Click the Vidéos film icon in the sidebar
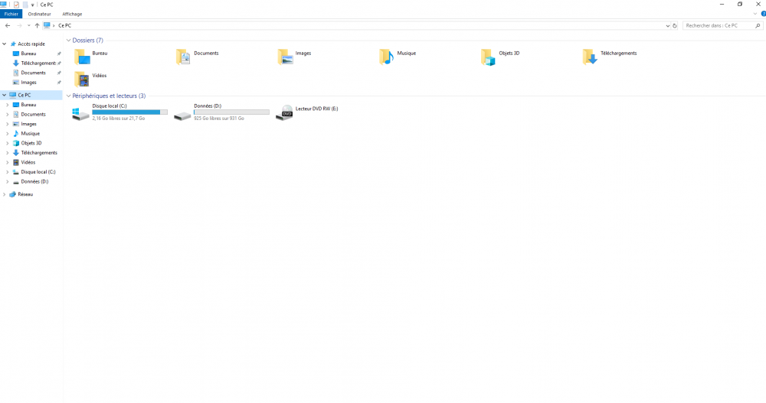Screen dimensions: 766x403 15,162
